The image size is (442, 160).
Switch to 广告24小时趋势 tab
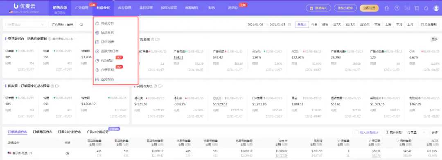pos(97,131)
